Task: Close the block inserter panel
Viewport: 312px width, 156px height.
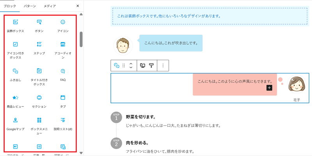Action: click(78, 6)
